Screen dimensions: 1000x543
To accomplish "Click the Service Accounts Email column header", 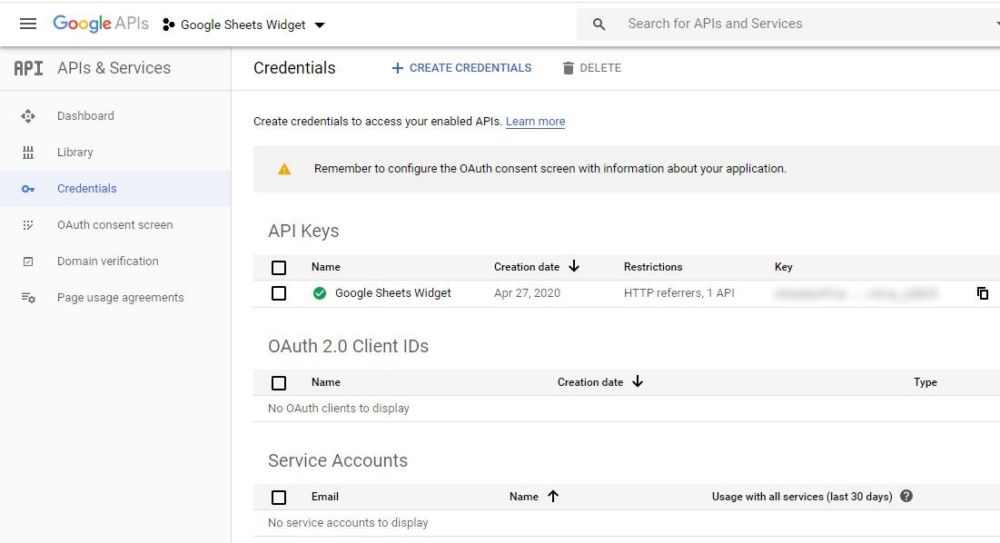I will (325, 497).
